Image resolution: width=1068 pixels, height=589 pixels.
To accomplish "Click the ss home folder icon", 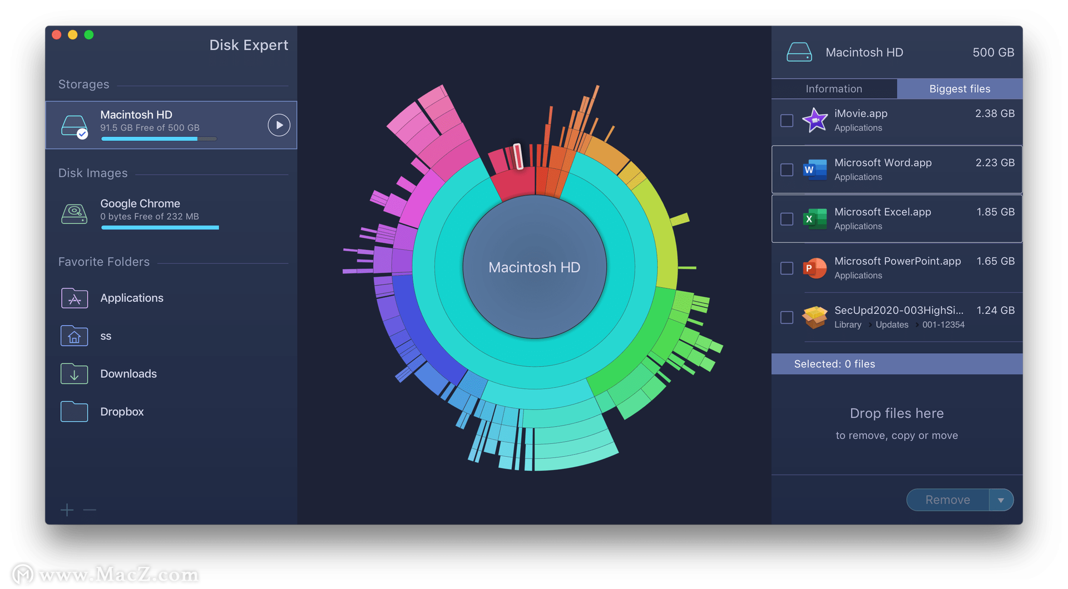I will (x=75, y=336).
